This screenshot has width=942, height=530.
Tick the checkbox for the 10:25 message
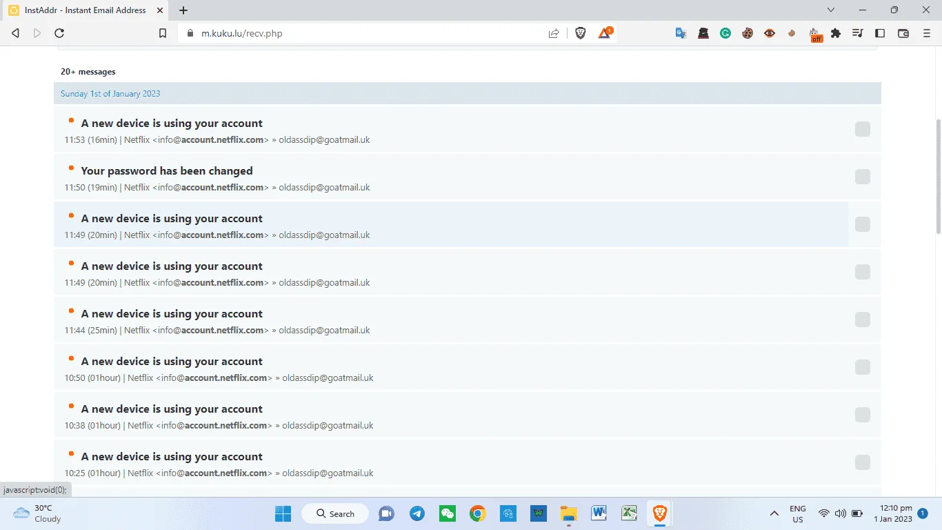(x=863, y=462)
